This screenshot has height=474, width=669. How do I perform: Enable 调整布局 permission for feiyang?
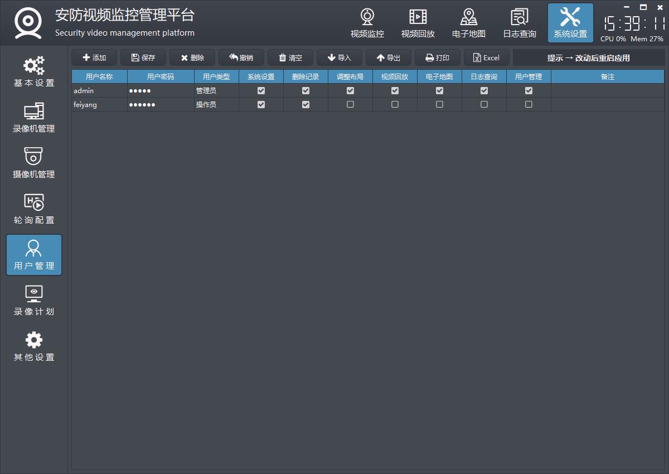click(x=350, y=104)
